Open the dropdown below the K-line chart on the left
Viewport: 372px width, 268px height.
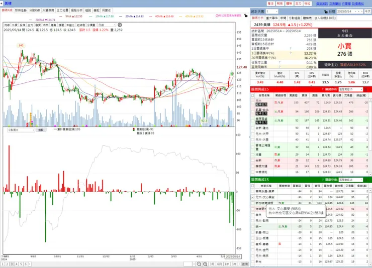coord(21,130)
